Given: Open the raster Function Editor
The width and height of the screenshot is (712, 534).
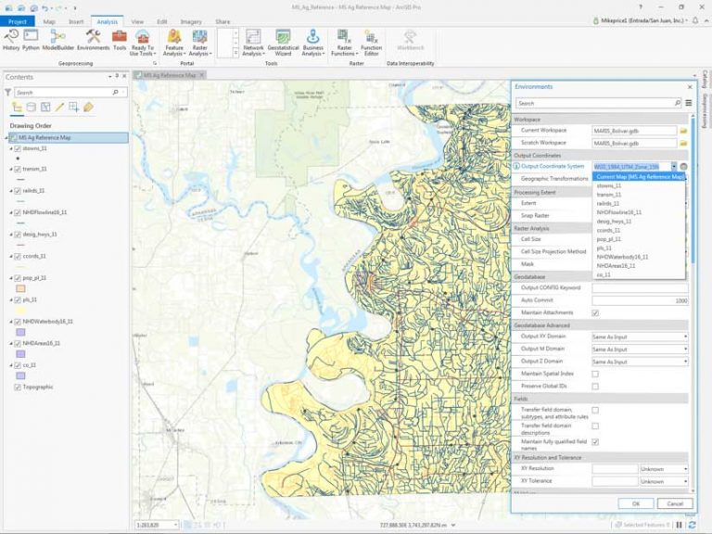Looking at the screenshot, I should coord(371,43).
